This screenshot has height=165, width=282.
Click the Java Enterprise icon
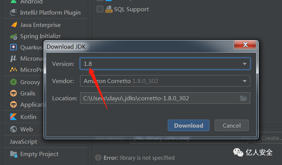pos(13,25)
